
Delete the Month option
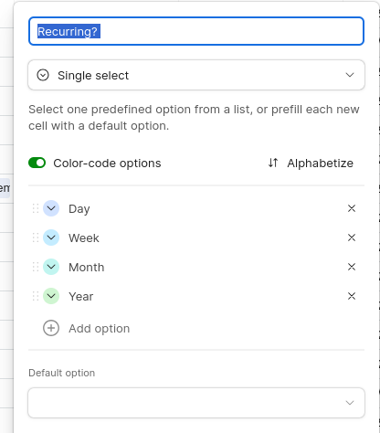tap(352, 267)
